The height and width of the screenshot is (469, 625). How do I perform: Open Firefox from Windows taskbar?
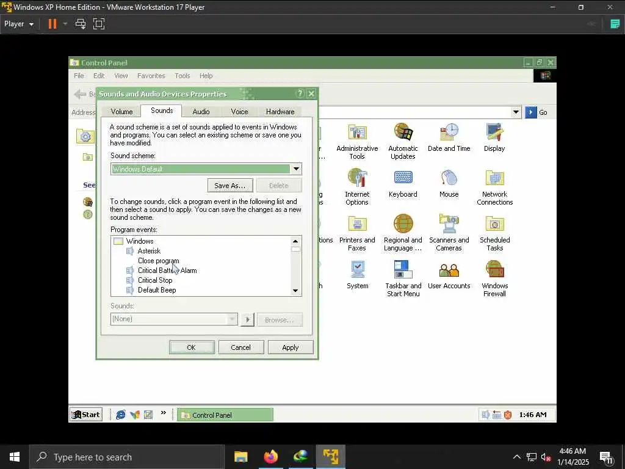point(270,457)
